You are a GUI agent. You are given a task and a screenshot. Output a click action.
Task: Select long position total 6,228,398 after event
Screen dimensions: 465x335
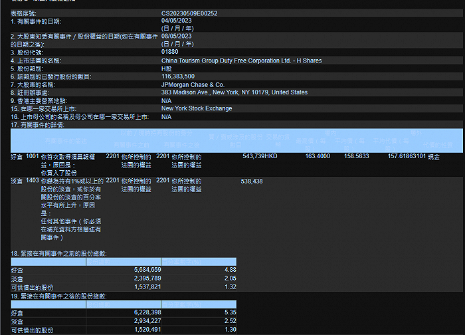click(147, 312)
